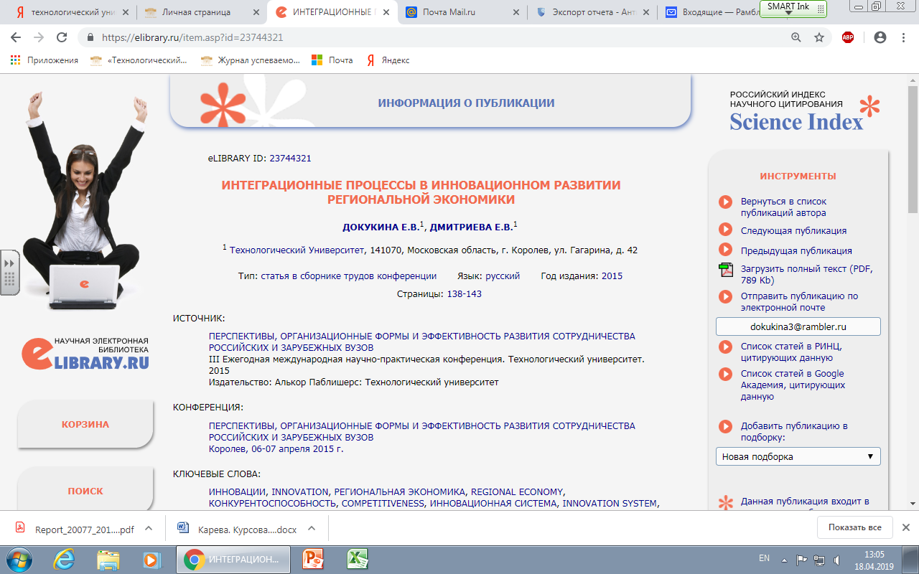Image resolution: width=919 pixels, height=574 pixels.
Task: Open the ABP adblock extension
Action: click(x=848, y=37)
